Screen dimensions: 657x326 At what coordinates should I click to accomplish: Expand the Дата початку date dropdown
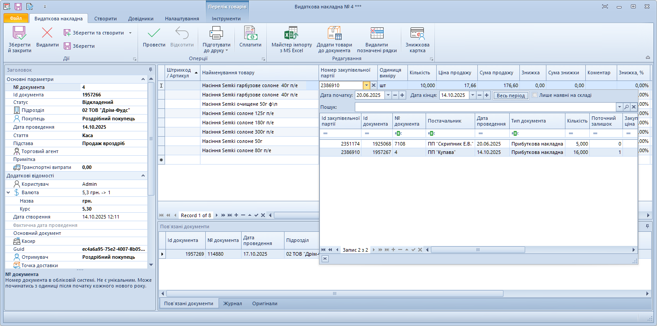tap(388, 95)
